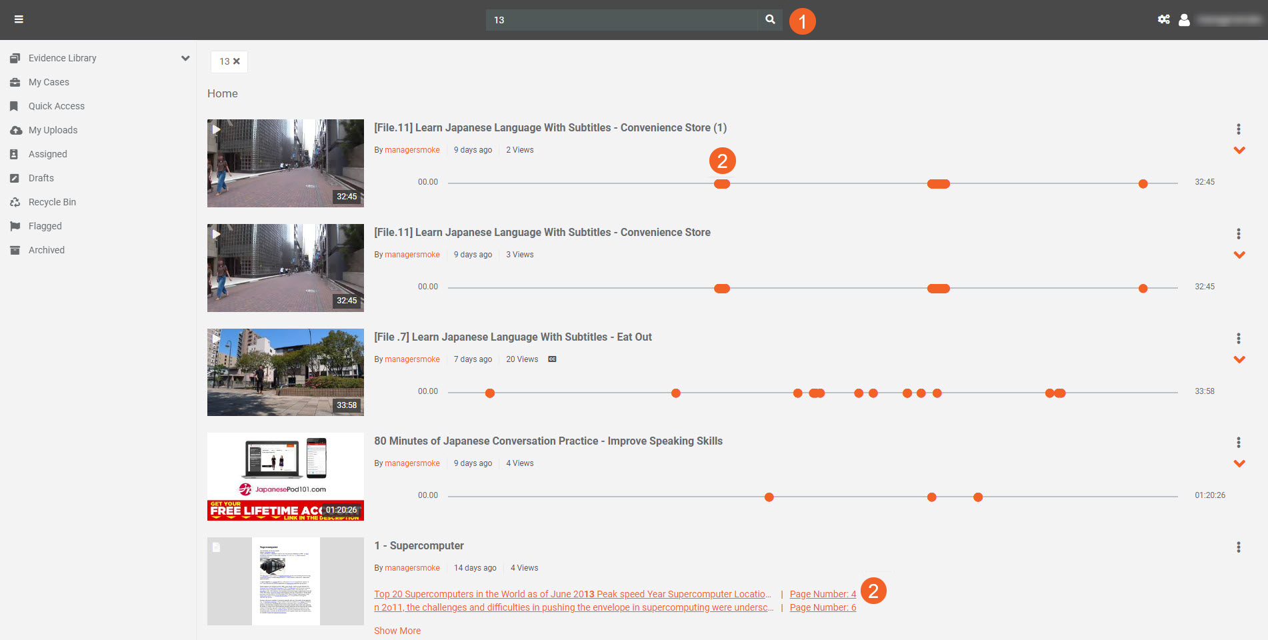Open the settings gears icon
Image resolution: width=1268 pixels, height=640 pixels.
click(x=1163, y=19)
